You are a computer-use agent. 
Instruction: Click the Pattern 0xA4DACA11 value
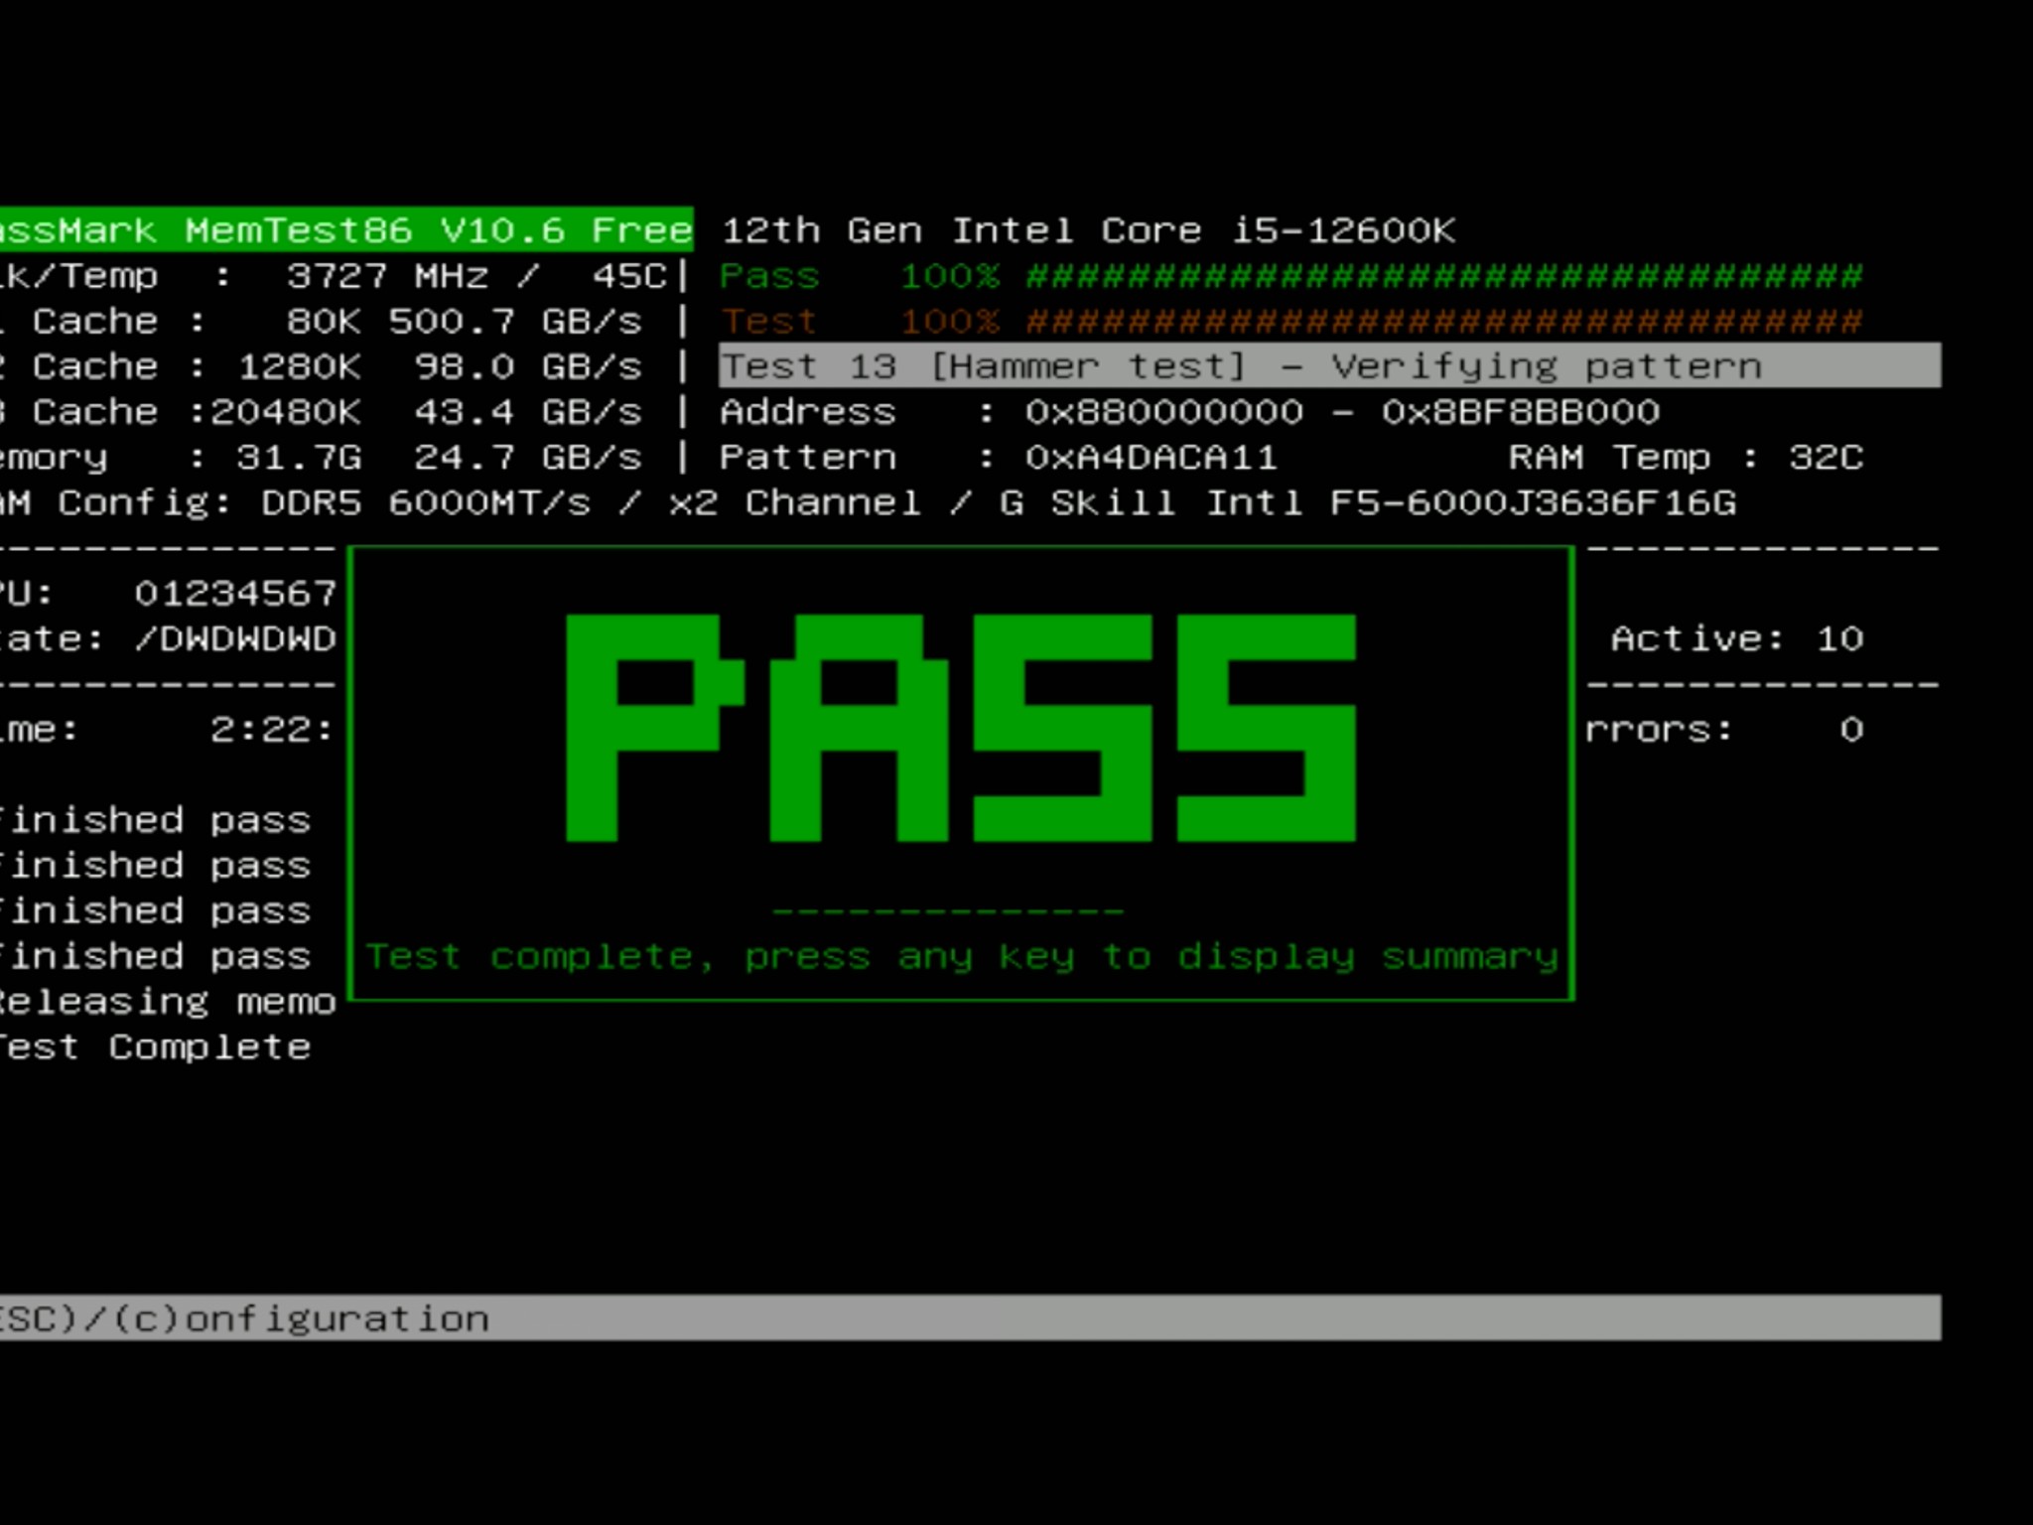[x=1151, y=458]
